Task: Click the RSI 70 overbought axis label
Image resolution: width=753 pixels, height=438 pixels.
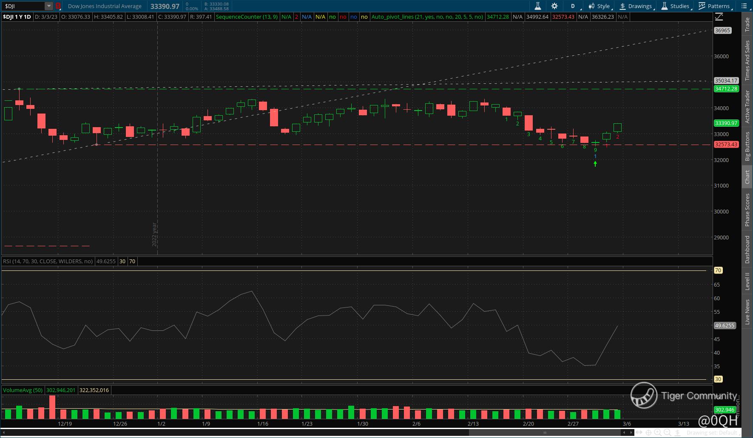Action: 718,270
